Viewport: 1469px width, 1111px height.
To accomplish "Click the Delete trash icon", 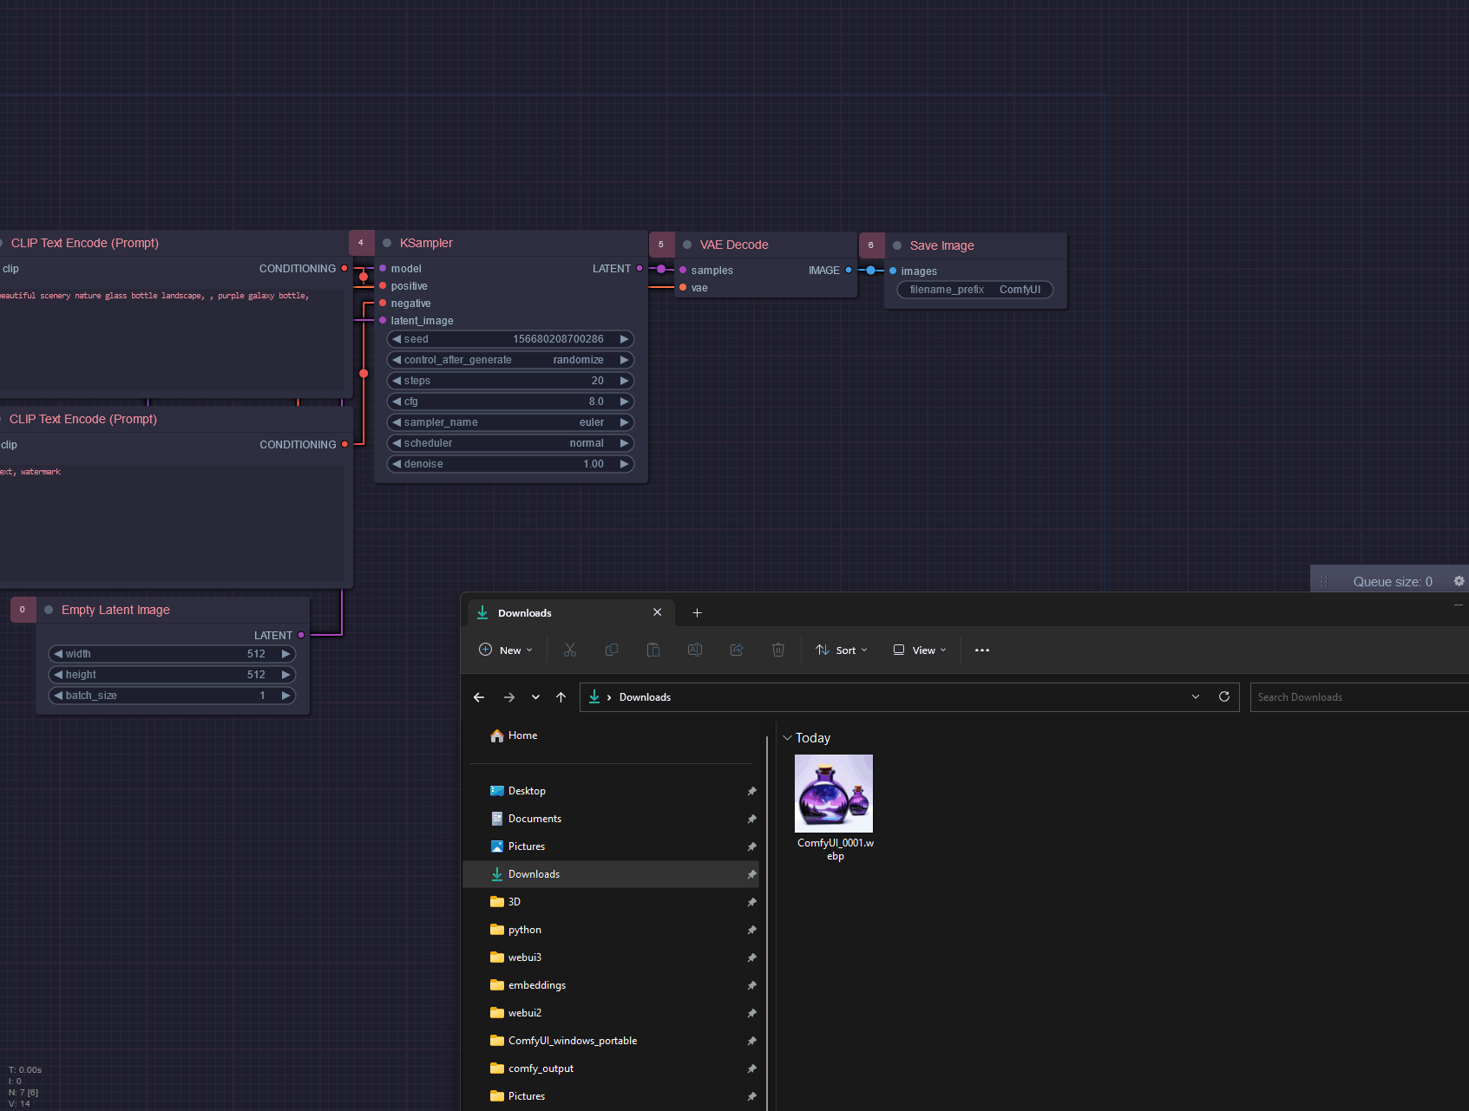I will (x=778, y=650).
